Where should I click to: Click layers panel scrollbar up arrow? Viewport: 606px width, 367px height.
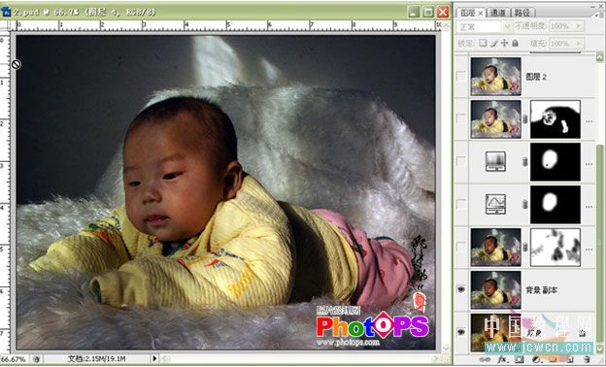(599, 58)
